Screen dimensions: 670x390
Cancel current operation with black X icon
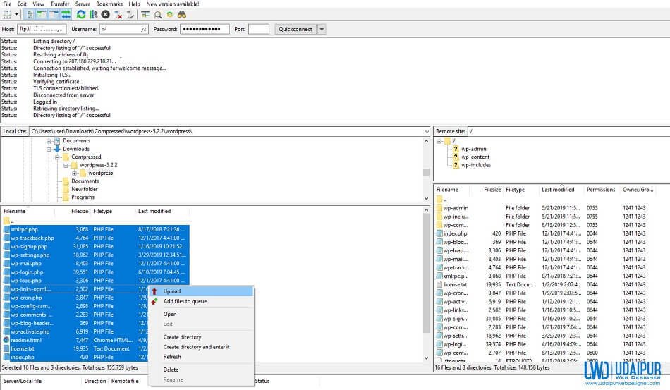[x=106, y=15]
